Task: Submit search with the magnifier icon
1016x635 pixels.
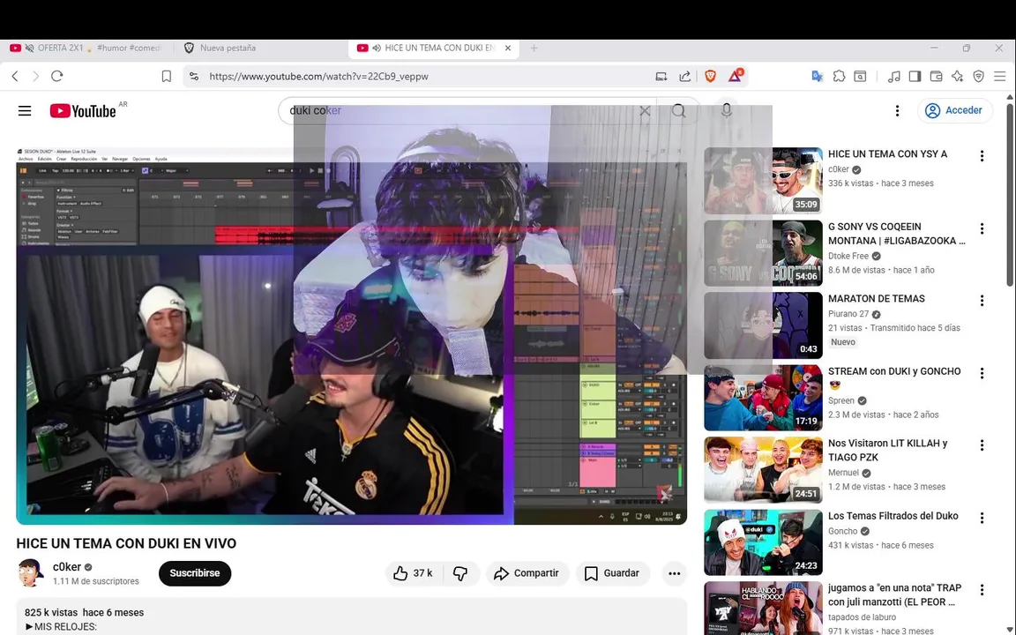Action: pos(678,111)
